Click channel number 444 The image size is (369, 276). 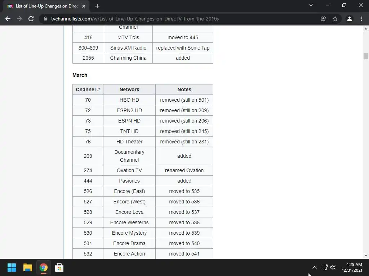coord(88,181)
